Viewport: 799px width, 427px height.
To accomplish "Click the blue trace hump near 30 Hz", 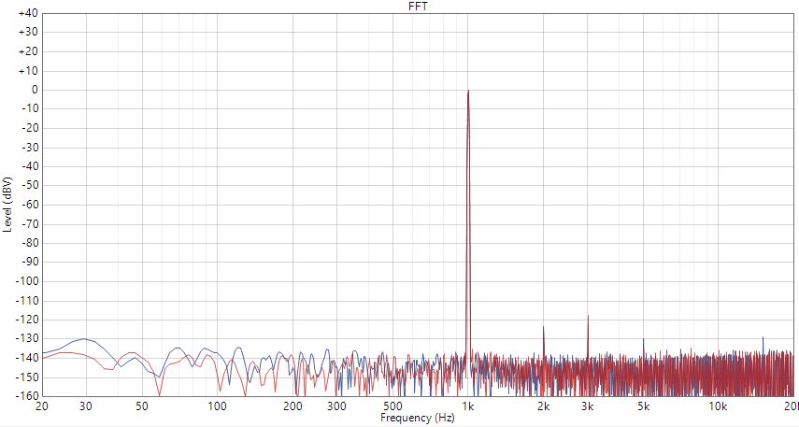I will (x=84, y=339).
